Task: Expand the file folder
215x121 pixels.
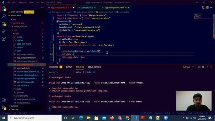Action: (x=27, y=19)
